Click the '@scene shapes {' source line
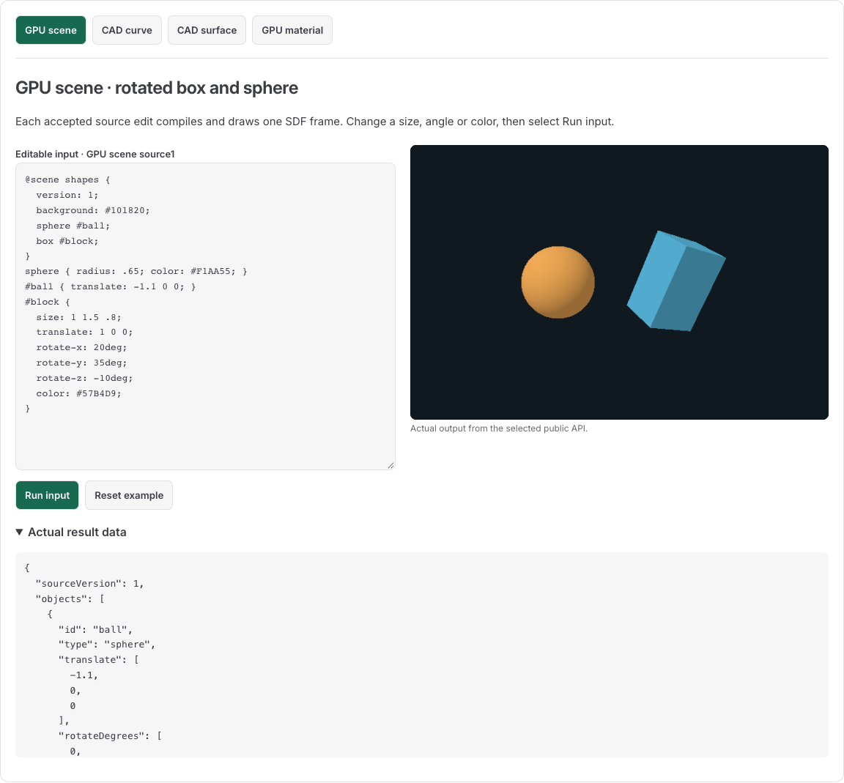The image size is (844, 783). (67, 179)
